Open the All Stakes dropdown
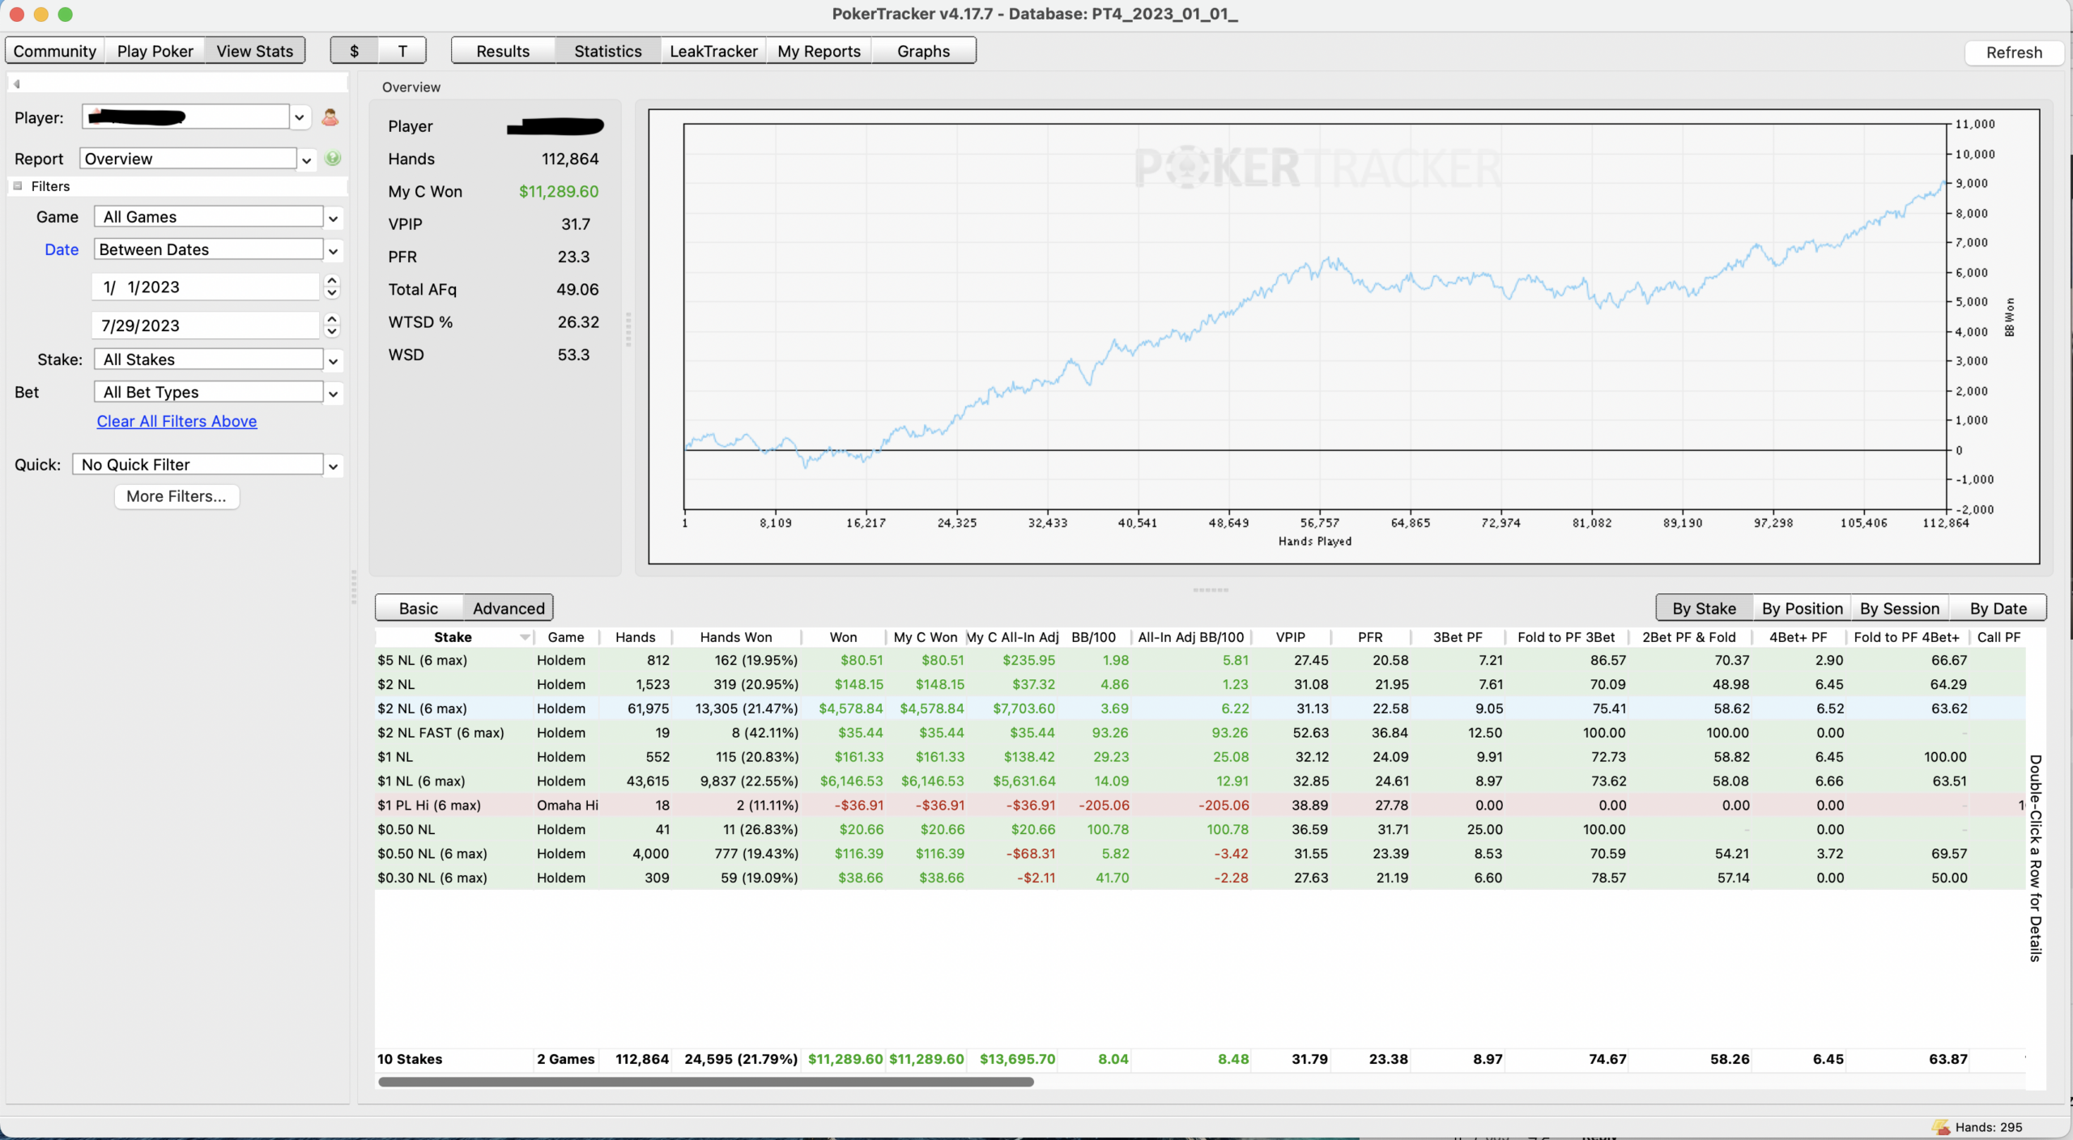2073x1140 pixels. pos(333,360)
